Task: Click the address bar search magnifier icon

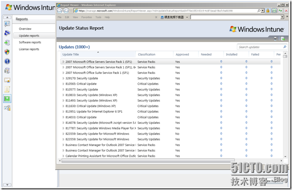Action: click(x=259, y=11)
